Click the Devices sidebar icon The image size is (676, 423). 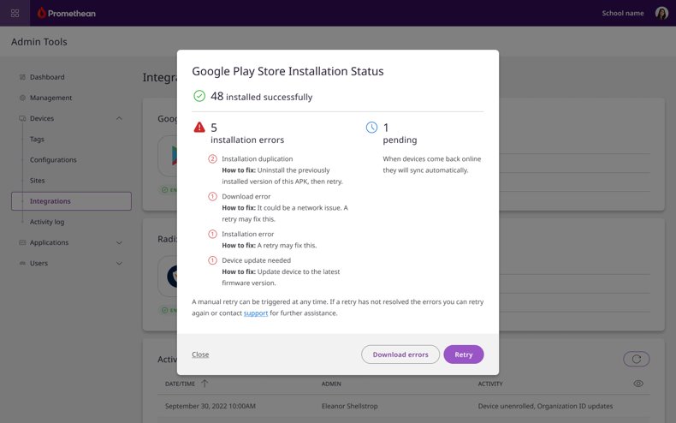pos(22,119)
